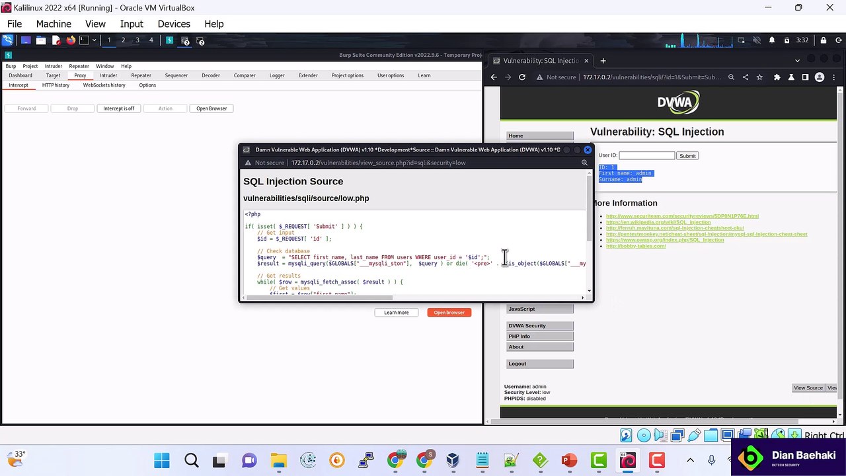Launch Firefox from the Kali panel
846x476 pixels.
71,40
